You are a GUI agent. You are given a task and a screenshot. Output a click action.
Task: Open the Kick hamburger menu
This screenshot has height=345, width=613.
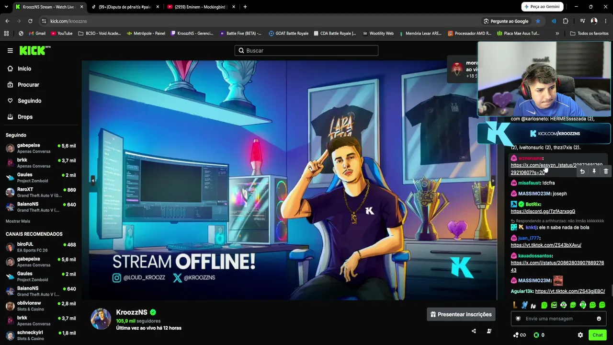[x=10, y=50]
